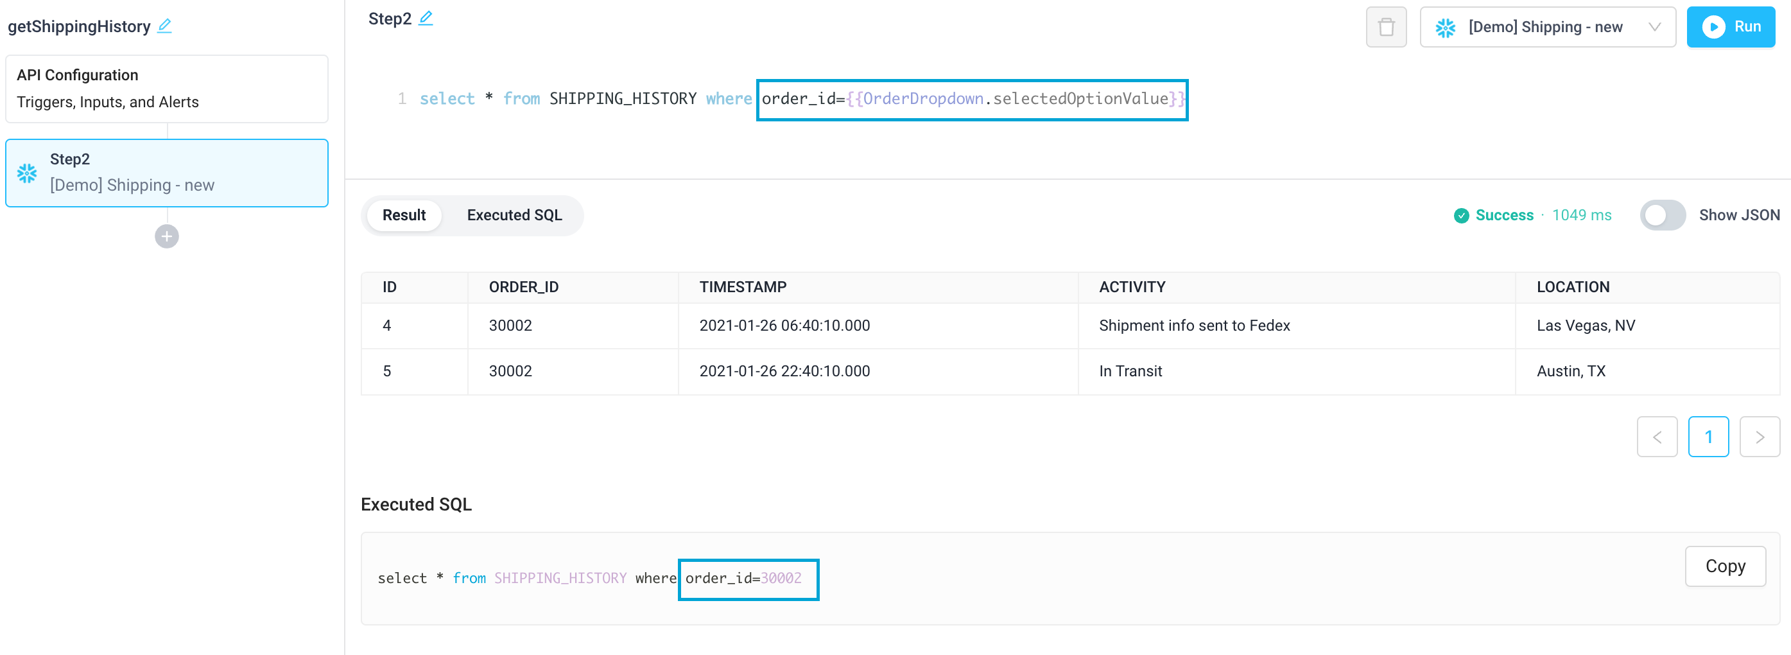Image resolution: width=1791 pixels, height=655 pixels.
Task: Open the API Configuration card
Action: coord(167,89)
